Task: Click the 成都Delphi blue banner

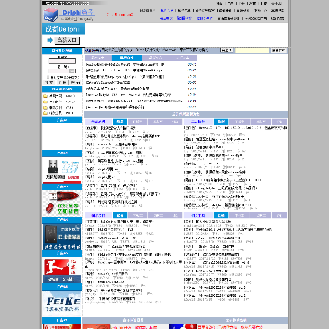Action: pyautogui.click(x=63, y=29)
